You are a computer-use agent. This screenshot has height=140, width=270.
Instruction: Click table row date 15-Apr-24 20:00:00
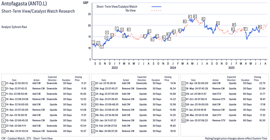click(197, 83)
